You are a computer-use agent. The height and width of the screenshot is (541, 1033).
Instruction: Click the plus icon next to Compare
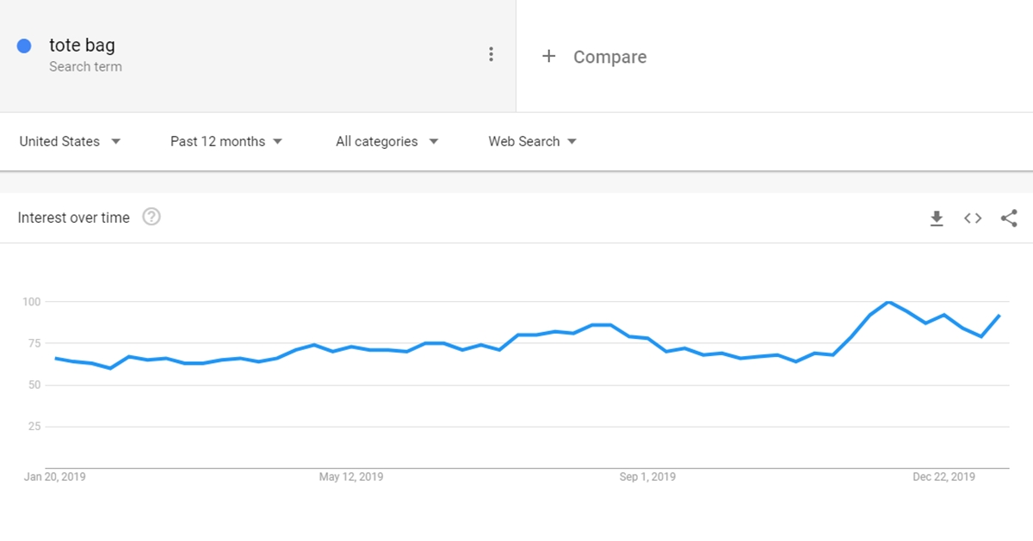(x=549, y=57)
